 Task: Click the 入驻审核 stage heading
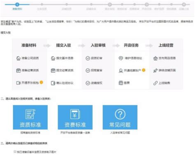click(x=98, y=45)
